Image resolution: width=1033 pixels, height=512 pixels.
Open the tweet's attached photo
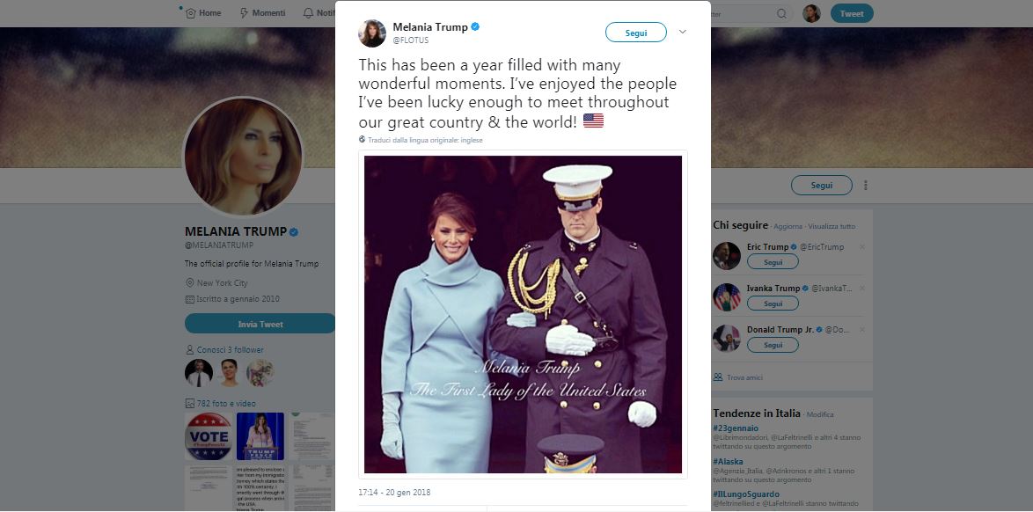523,314
